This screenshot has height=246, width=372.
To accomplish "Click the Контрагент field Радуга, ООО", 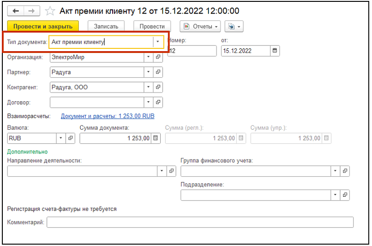I will 97,87.
